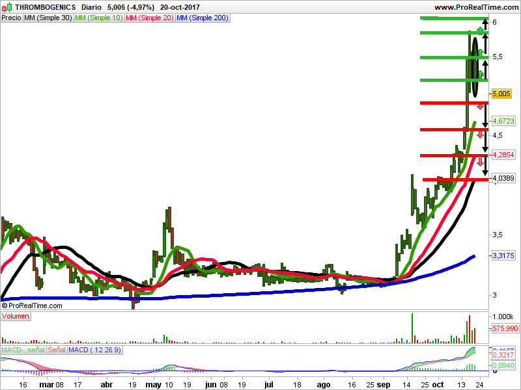Select the Precio indicator label
521x390 pixels.
click(11, 18)
